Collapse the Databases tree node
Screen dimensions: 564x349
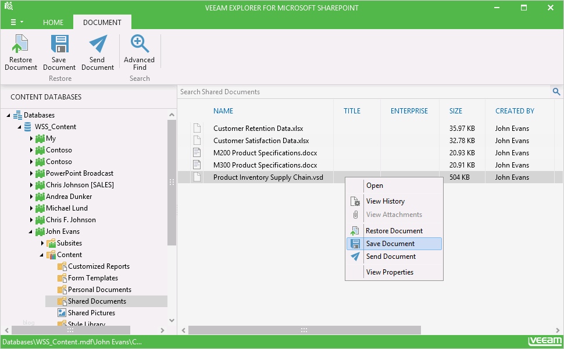coord(8,115)
